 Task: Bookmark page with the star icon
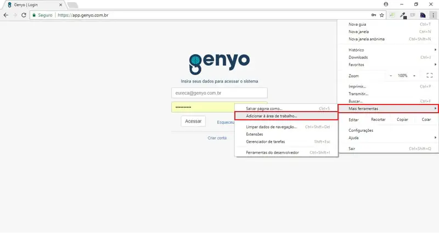coord(381,15)
